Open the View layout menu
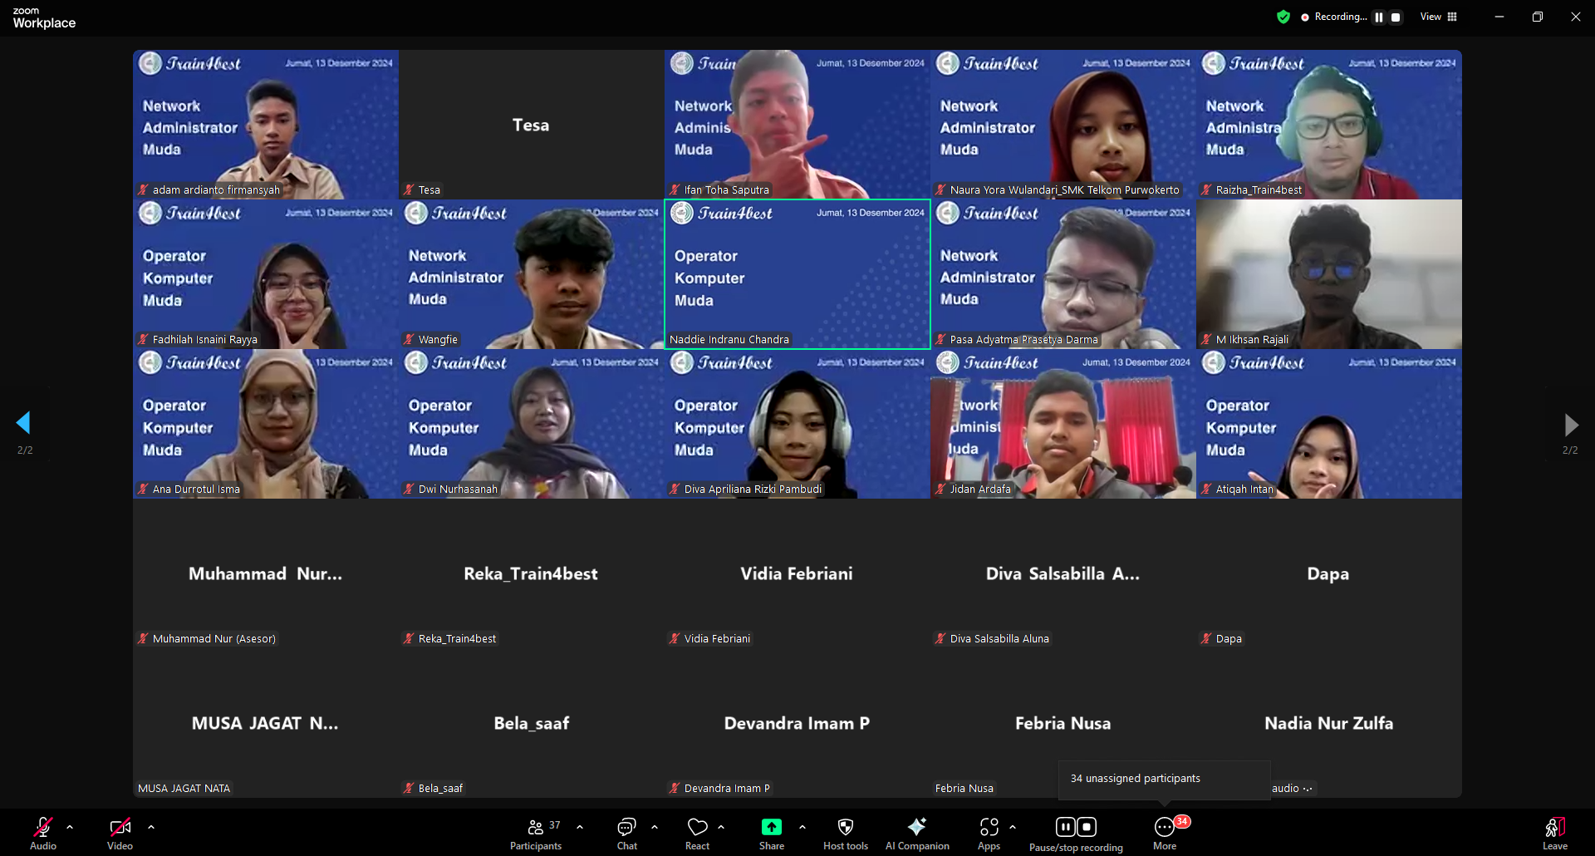This screenshot has height=856, width=1595. [1437, 17]
